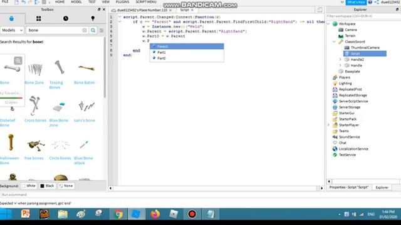Click the help question mark icon

coord(370,2)
